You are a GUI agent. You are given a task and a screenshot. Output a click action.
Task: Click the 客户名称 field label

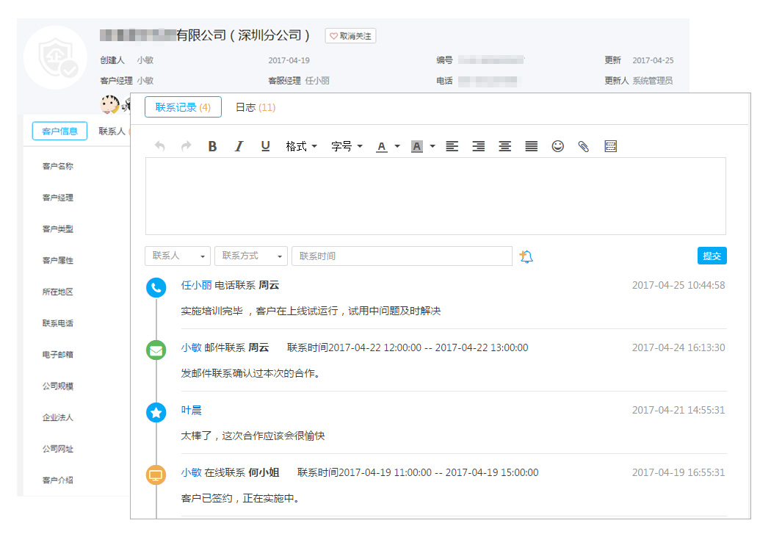(57, 166)
